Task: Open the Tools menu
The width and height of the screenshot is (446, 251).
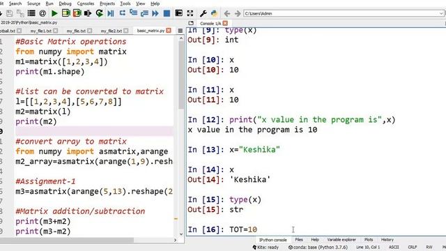Action: 125,3
